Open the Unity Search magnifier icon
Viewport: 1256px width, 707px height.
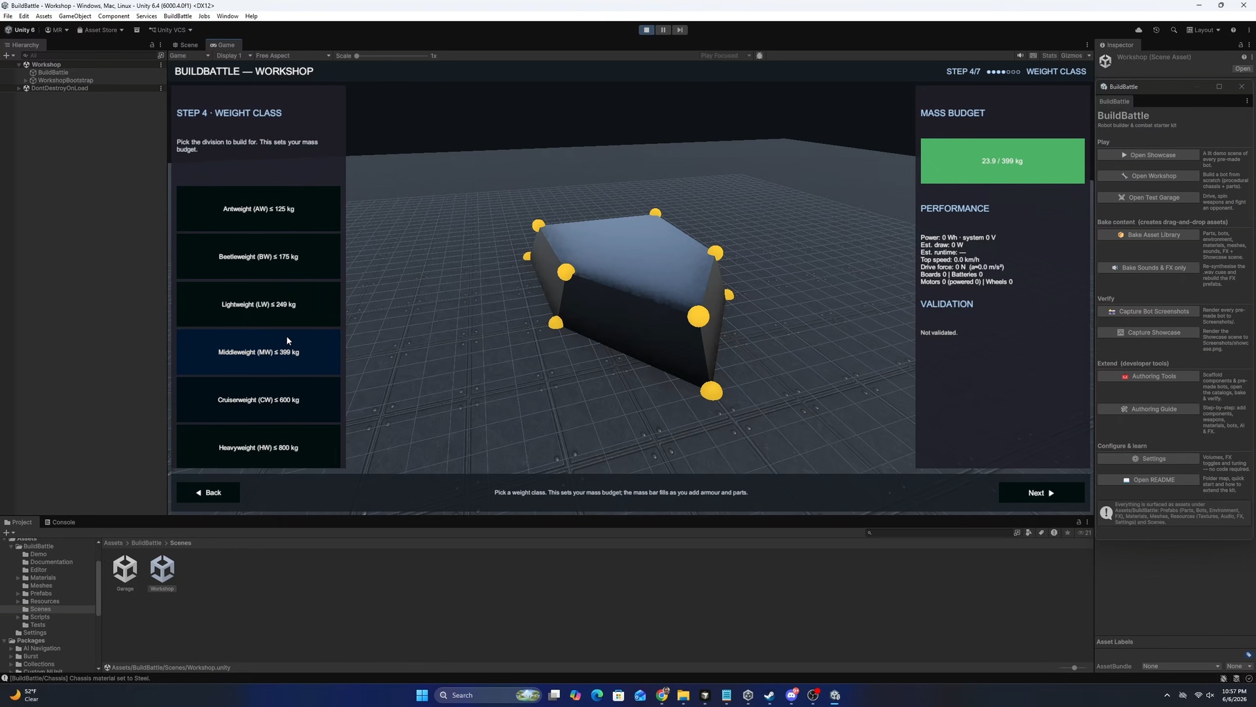[x=1174, y=30]
